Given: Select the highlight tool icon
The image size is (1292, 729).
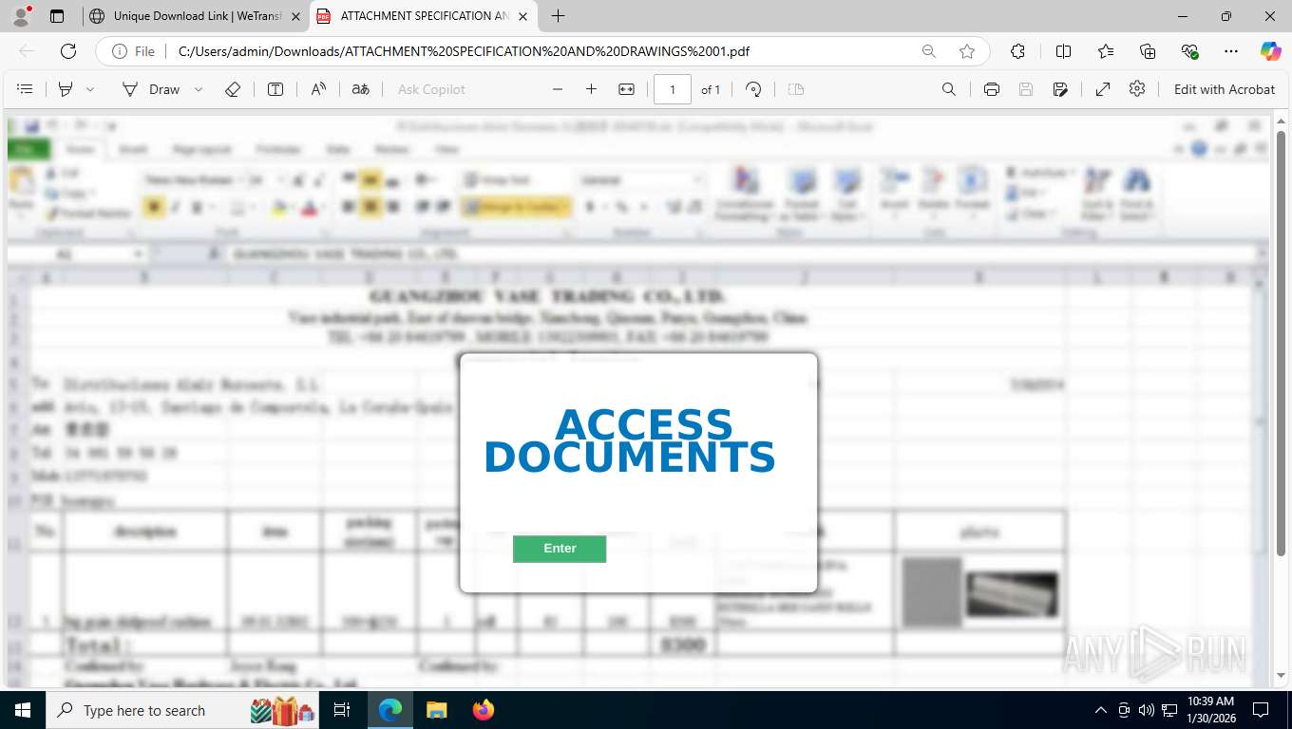Looking at the screenshot, I should coord(66,89).
